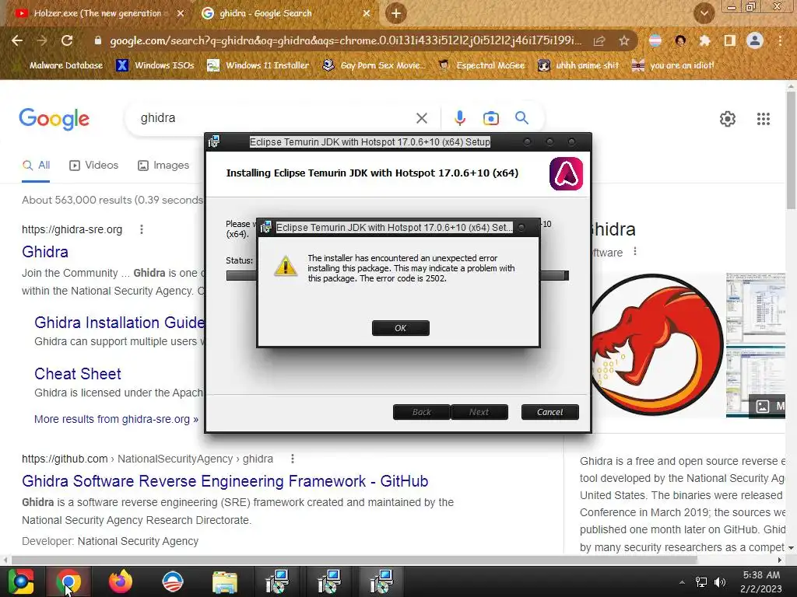This screenshot has width=797, height=597.
Task: Start voice search with microphone icon
Action: pos(459,118)
